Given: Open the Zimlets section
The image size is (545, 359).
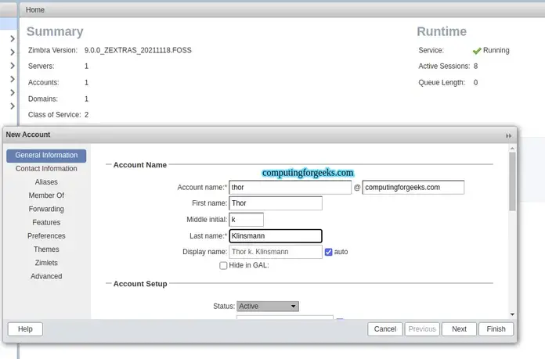Looking at the screenshot, I should (46, 263).
